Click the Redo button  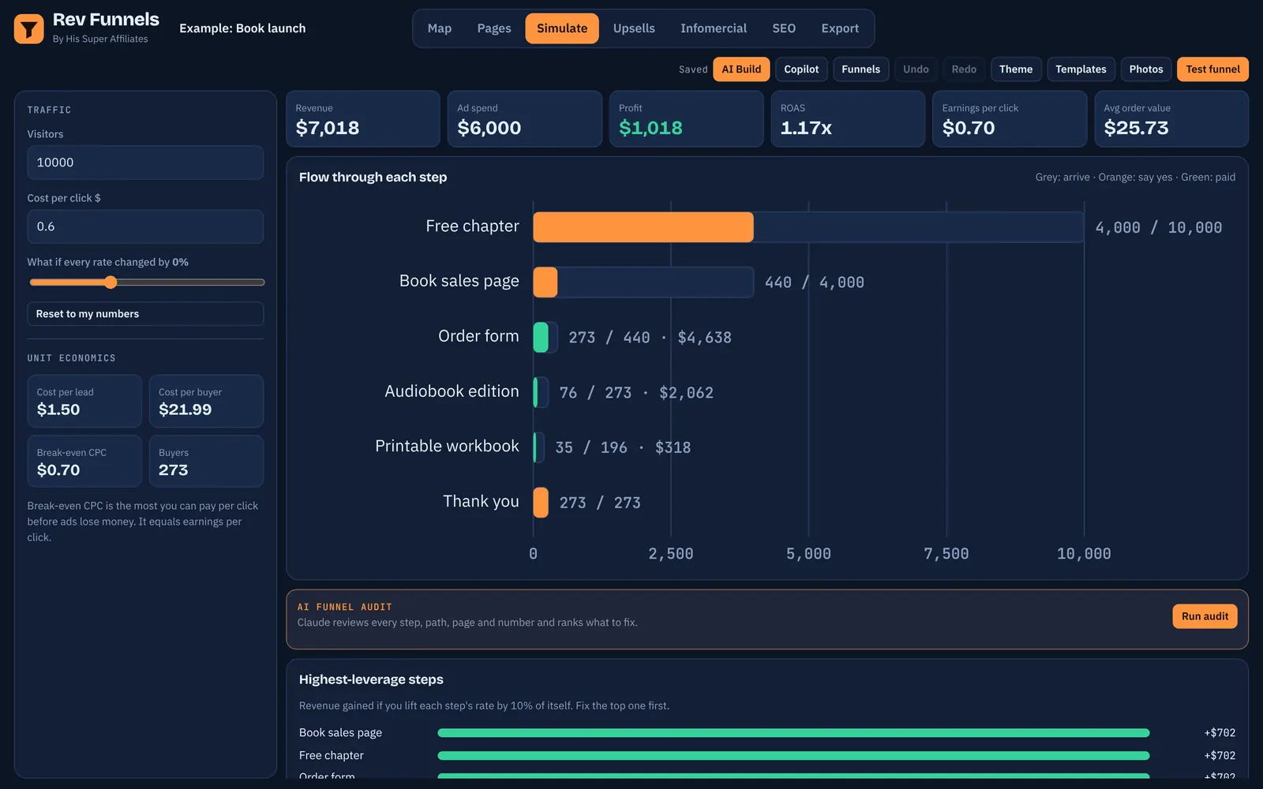(964, 69)
